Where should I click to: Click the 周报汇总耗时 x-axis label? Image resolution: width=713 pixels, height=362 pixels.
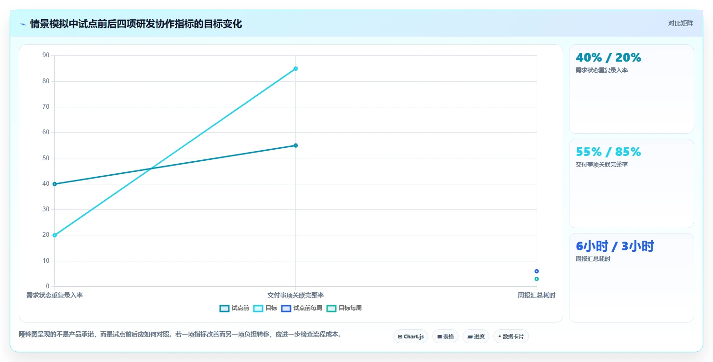(x=536, y=295)
